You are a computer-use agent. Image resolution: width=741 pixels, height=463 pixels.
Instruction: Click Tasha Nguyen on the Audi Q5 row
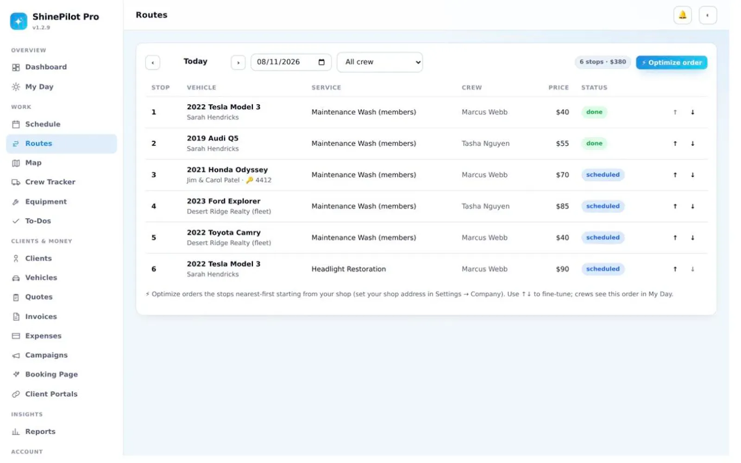485,144
